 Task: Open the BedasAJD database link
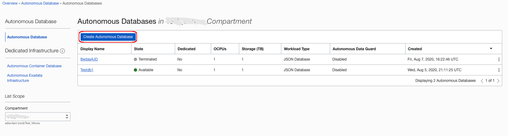(89, 59)
